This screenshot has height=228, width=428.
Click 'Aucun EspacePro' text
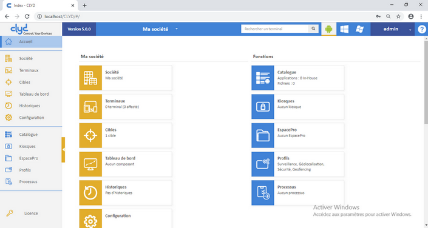(x=291, y=136)
